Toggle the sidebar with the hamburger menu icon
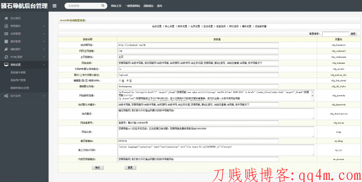362x182 pixels. tap(54, 6)
